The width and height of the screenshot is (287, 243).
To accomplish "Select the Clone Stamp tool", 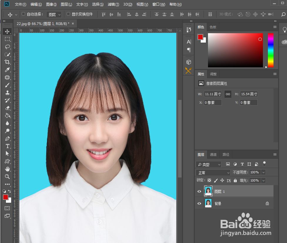I will click(7, 93).
